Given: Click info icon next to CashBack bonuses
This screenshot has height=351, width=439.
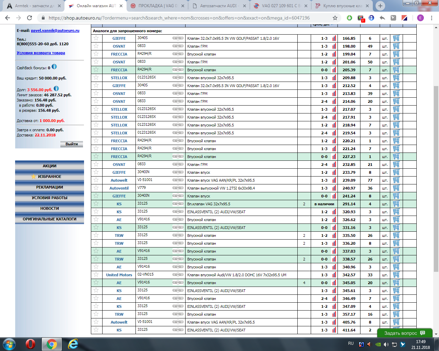Looking at the screenshot, I should [54, 67].
